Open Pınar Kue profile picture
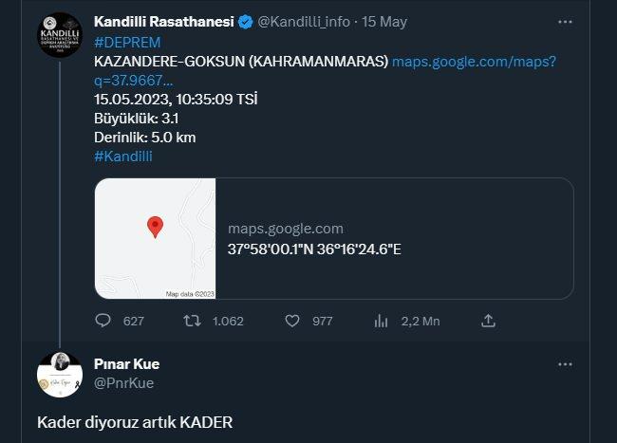 (60, 375)
